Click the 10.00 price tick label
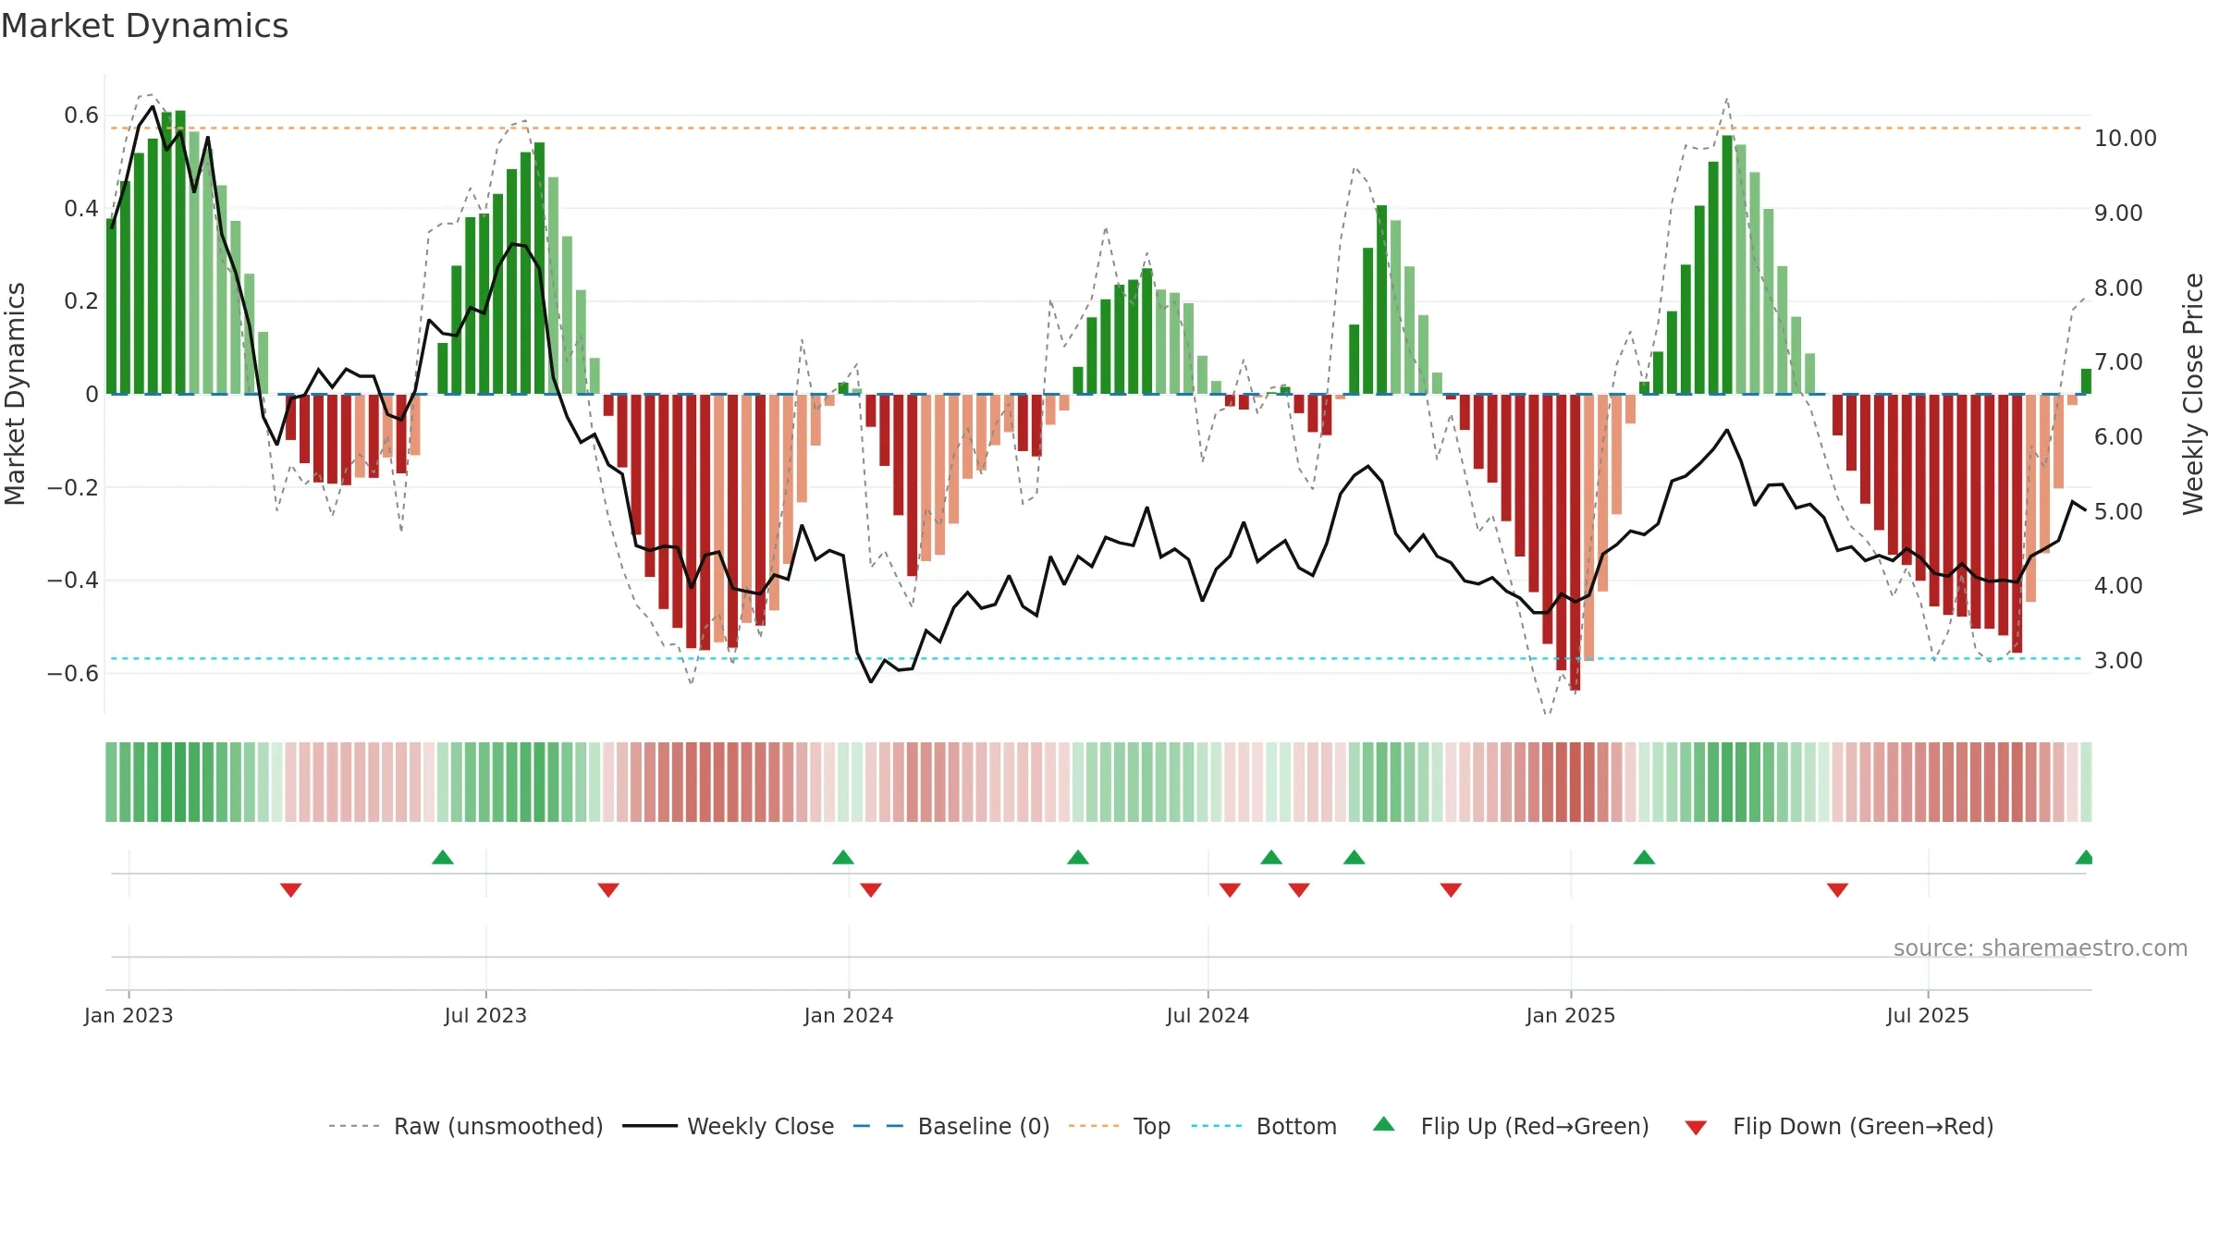Screen dimensions: 2219x1248 click(x=2125, y=139)
